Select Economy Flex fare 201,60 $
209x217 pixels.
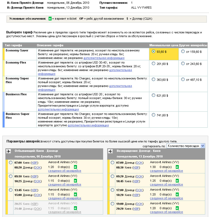(153, 64)
